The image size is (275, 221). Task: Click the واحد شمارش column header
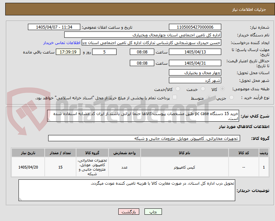[x=125, y=153]
